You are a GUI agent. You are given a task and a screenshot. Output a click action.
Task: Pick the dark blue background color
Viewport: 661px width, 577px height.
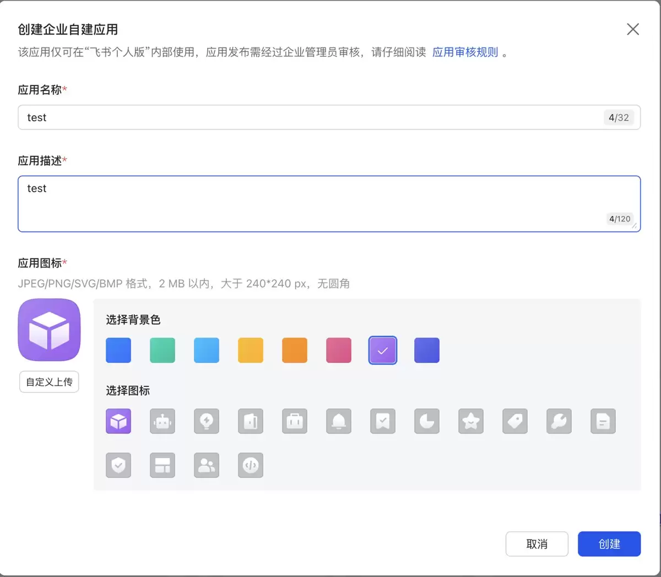coord(118,350)
